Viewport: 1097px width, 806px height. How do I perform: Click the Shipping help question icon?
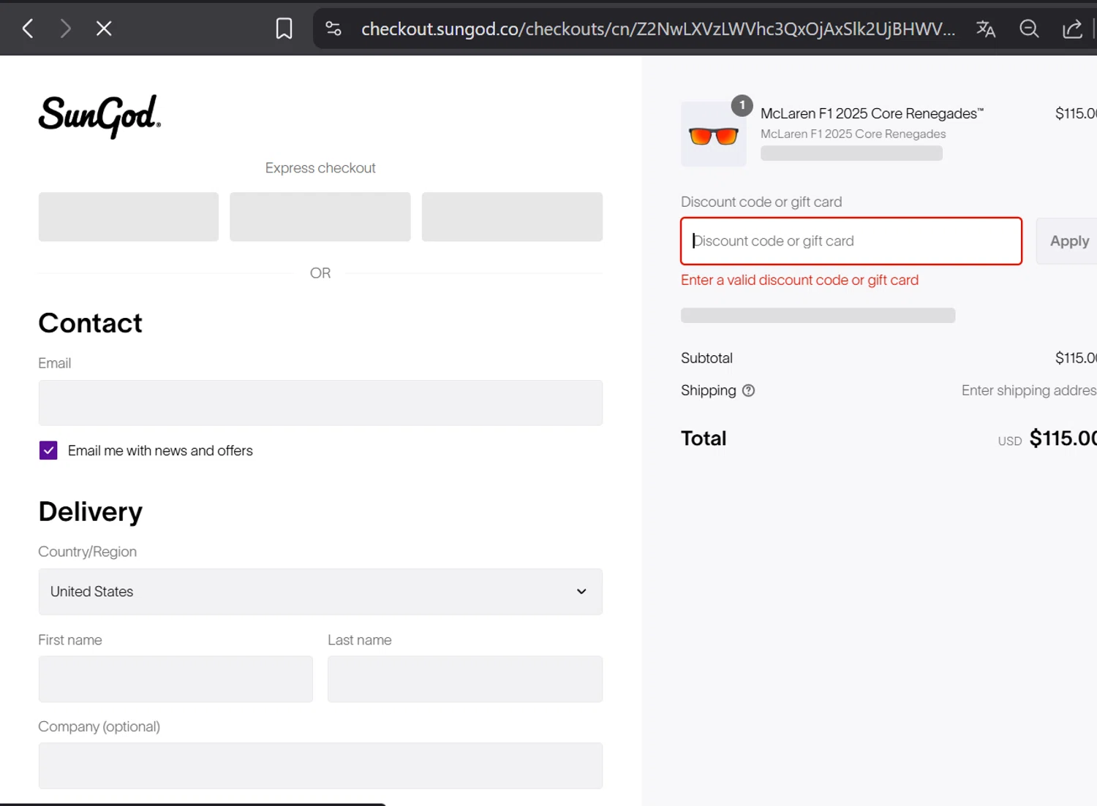(748, 390)
